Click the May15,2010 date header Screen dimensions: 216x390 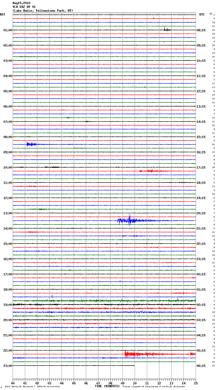click(x=21, y=3)
